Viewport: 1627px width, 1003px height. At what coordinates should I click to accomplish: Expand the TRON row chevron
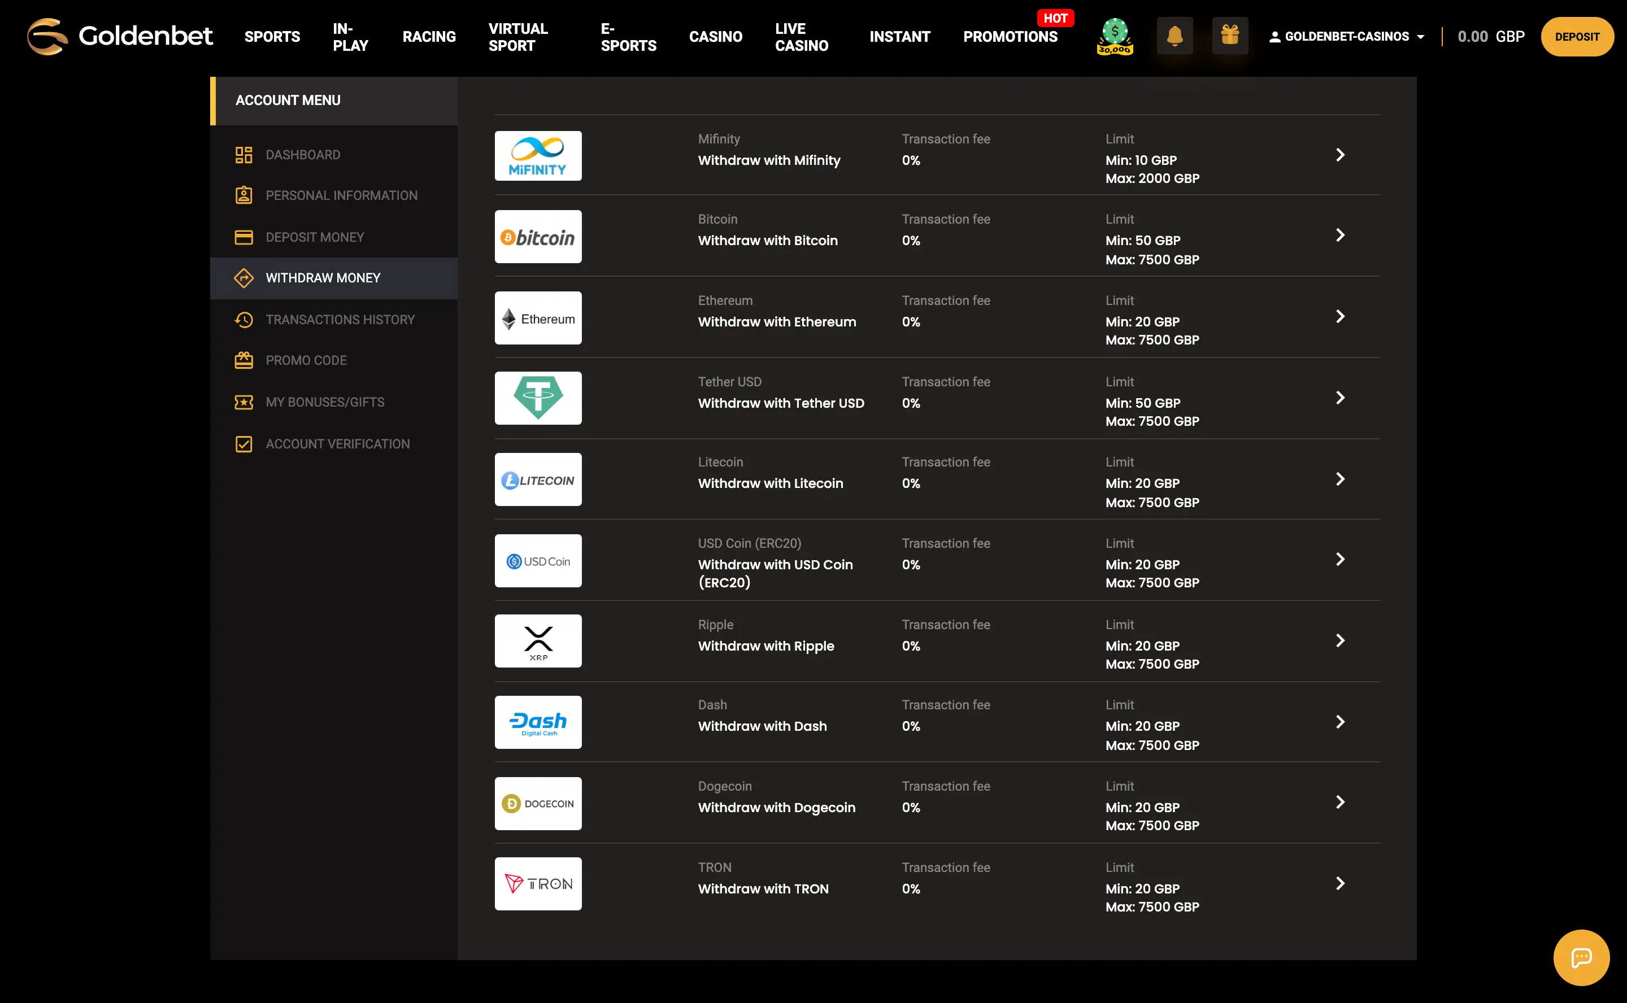pyautogui.click(x=1339, y=883)
